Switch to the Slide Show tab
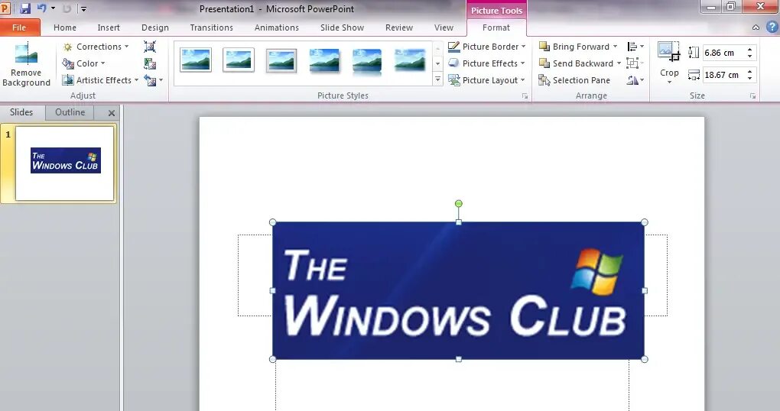The width and height of the screenshot is (780, 411). pyautogui.click(x=343, y=28)
